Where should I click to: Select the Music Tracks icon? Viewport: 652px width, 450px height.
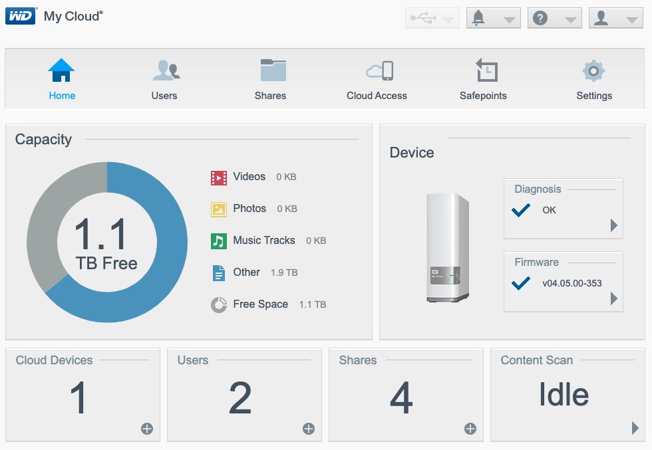(x=219, y=240)
